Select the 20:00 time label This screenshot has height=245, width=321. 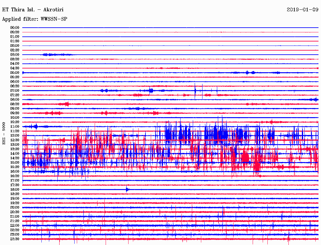pos(14,207)
